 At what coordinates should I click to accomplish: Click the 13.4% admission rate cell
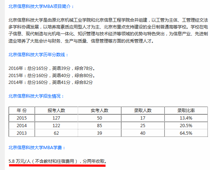pos(186,118)
